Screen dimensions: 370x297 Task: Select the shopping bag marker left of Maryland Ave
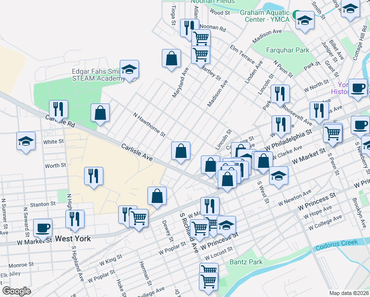click(x=171, y=58)
